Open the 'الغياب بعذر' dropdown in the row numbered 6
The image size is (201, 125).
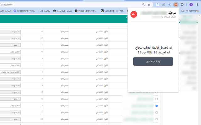coord(10,52)
